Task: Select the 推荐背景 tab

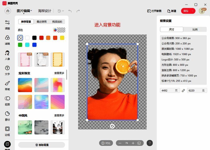Action: (x=26, y=22)
